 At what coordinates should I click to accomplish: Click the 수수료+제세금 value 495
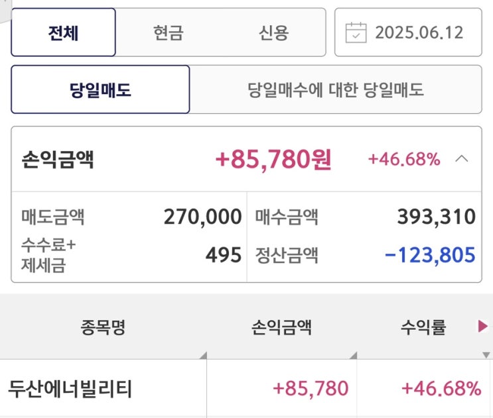click(223, 254)
